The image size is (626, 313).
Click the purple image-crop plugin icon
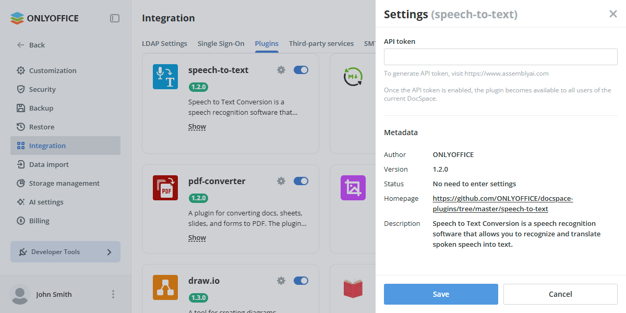coord(353,188)
